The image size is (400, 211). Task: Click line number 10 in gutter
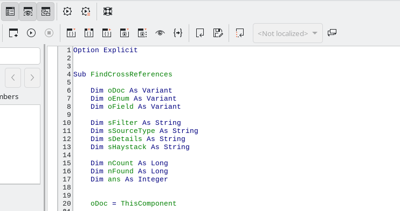coord(67,123)
